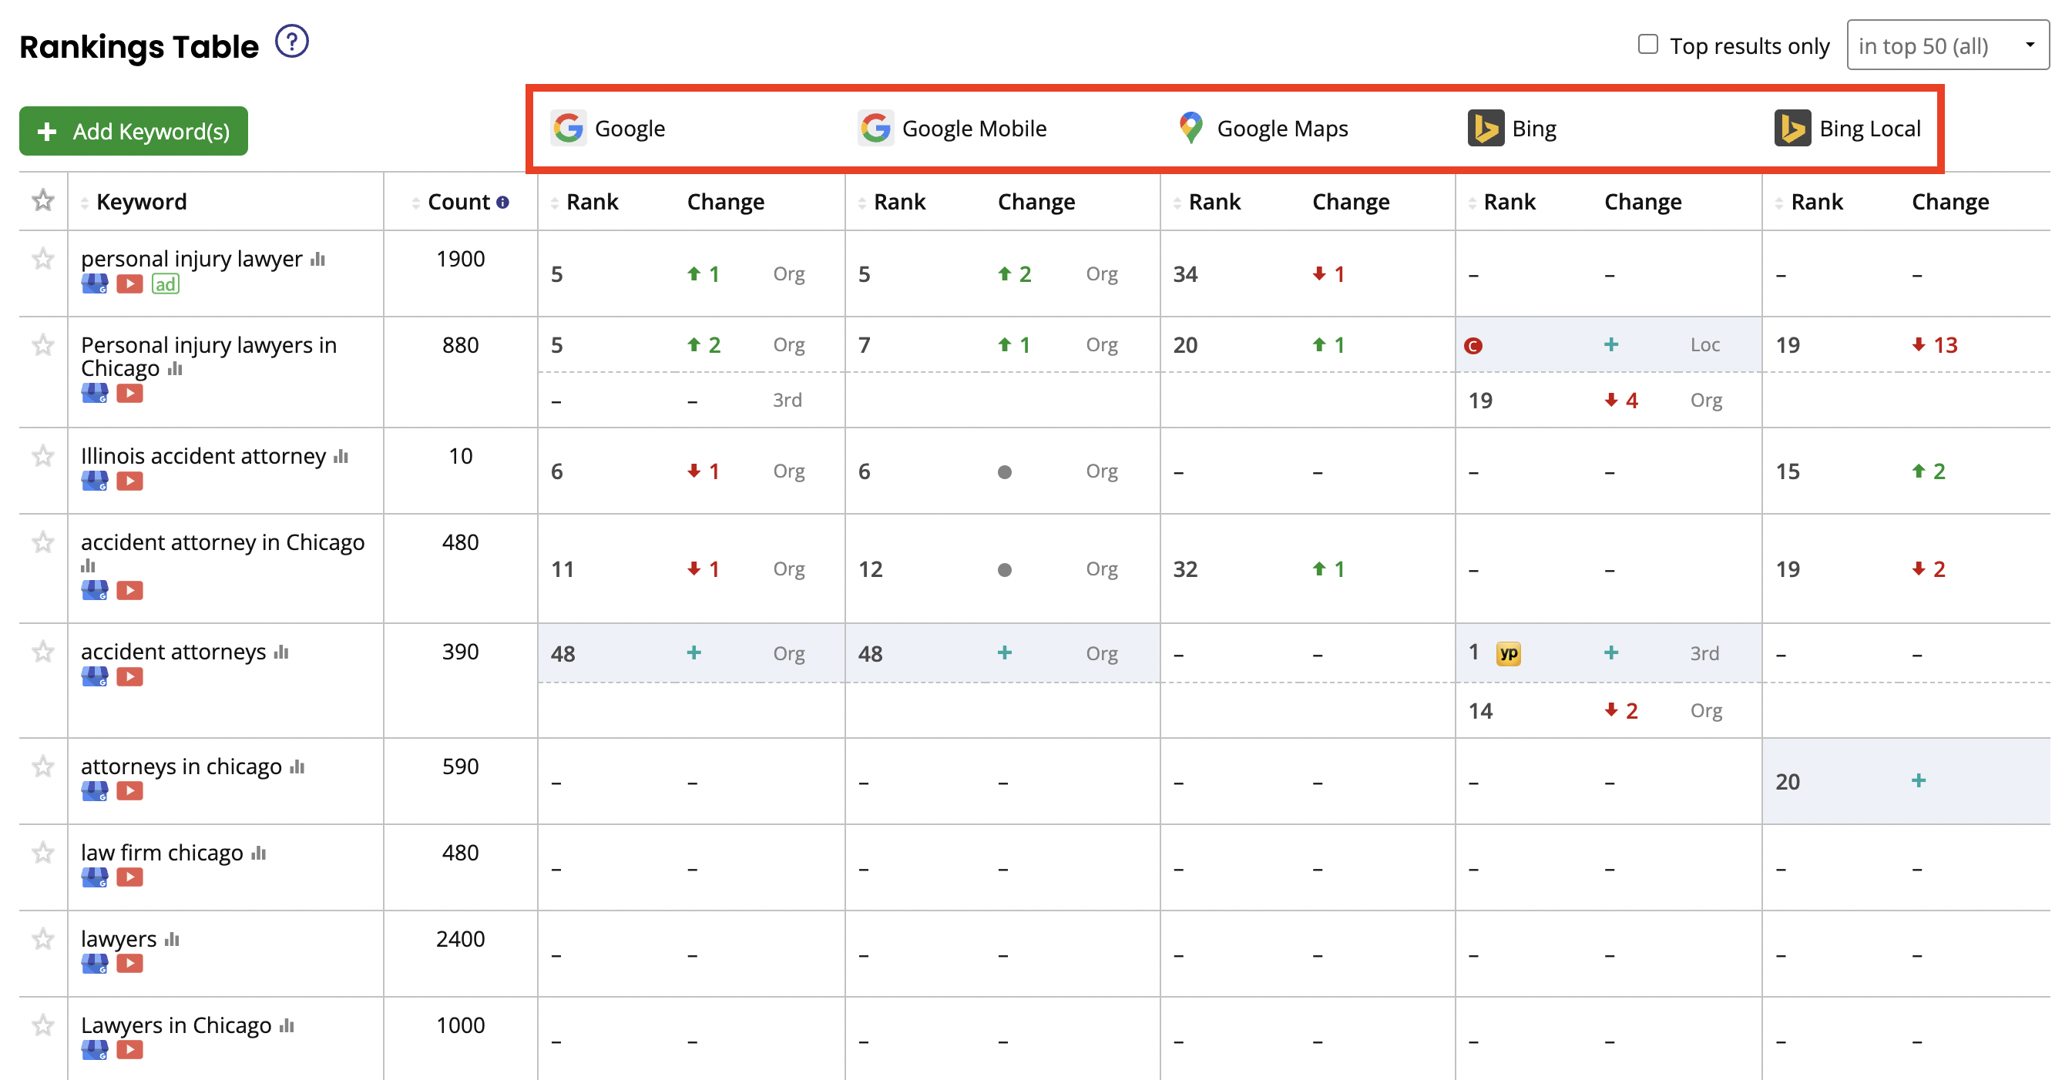Enable the Top results only checkbox
Viewport: 2072px width, 1080px height.
point(1648,44)
